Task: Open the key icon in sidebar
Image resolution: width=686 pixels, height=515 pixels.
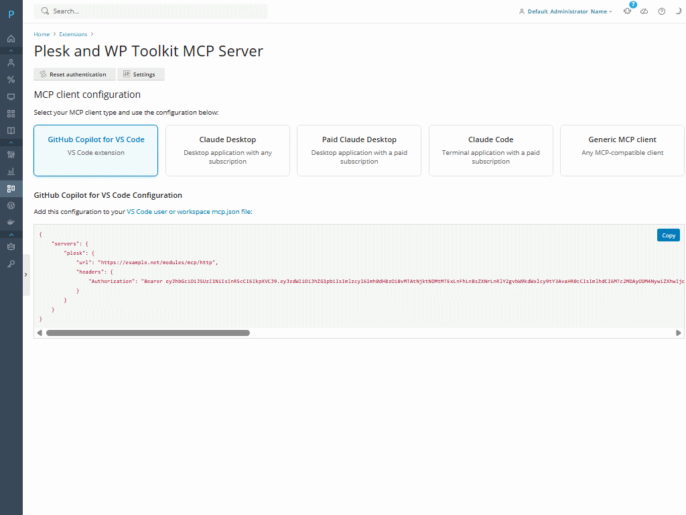Action: 11,264
